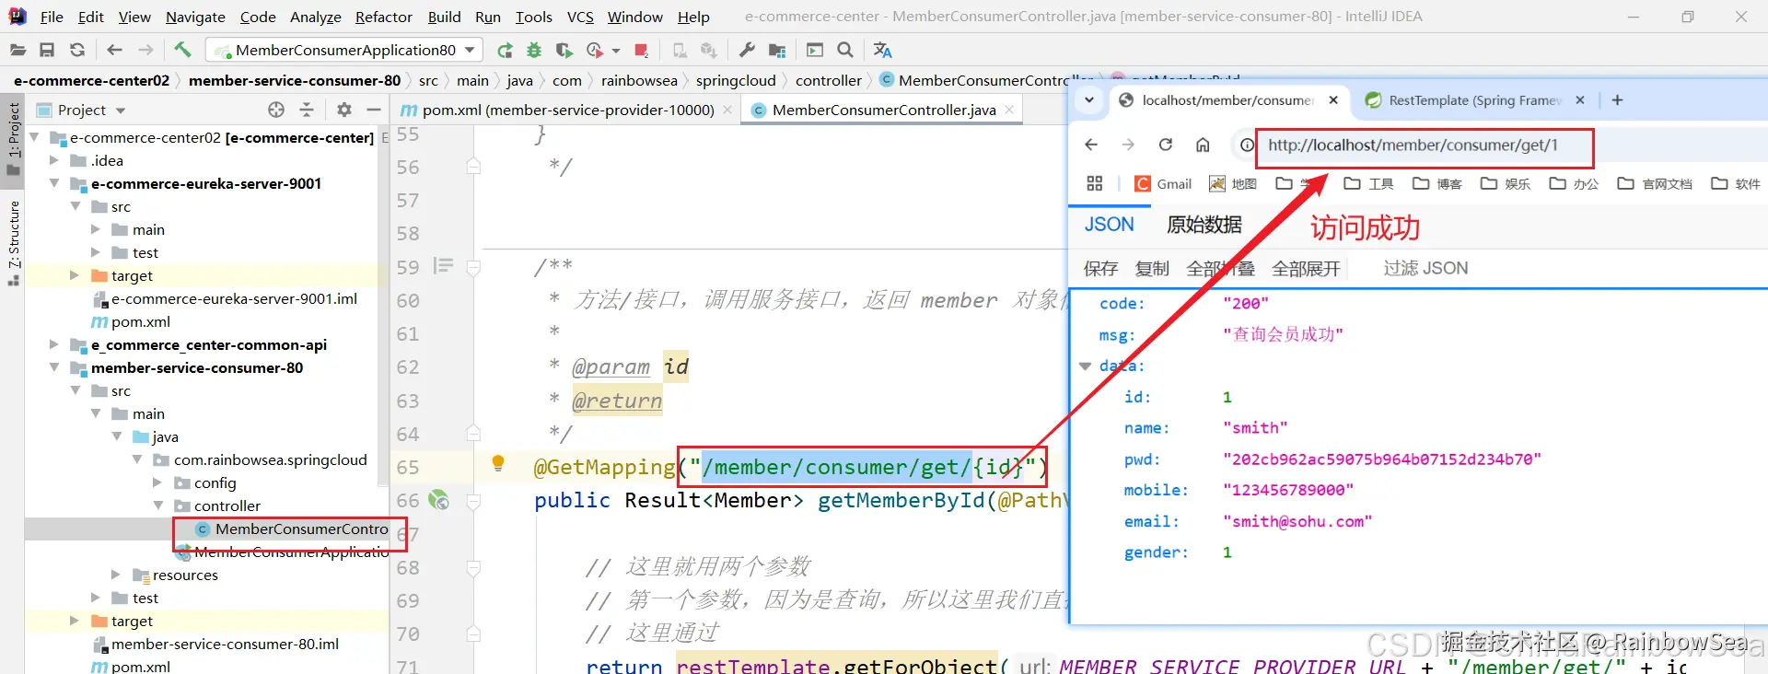Expand the .idea folder

coord(54,160)
